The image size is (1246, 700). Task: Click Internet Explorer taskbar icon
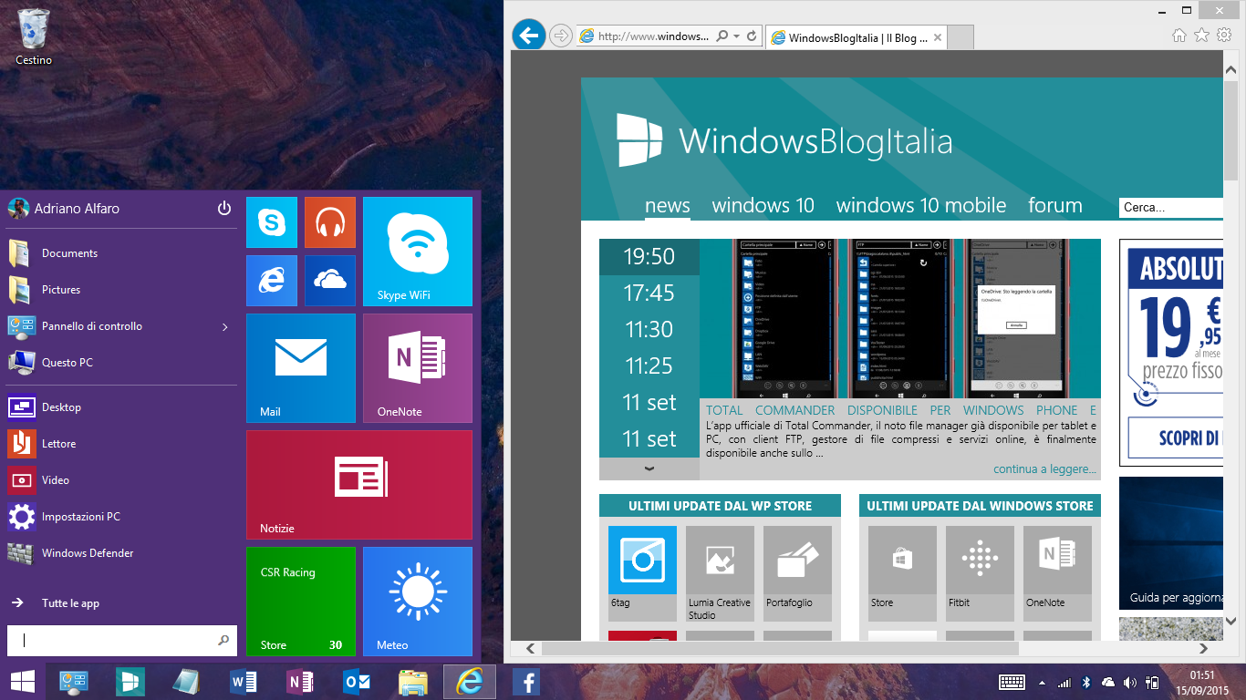[x=470, y=682]
